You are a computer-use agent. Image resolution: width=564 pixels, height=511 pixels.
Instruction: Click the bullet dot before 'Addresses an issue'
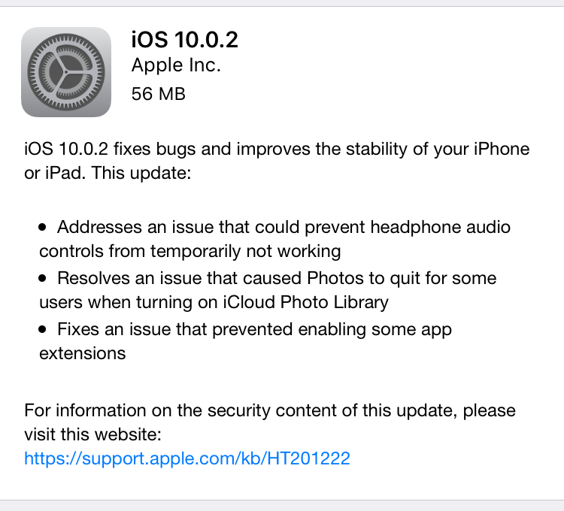42,227
